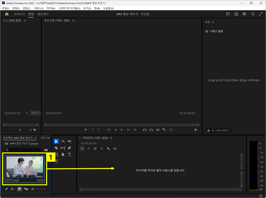This screenshot has width=266, height=198.
Task: Toggle Snap in timeline
Action: point(89,149)
